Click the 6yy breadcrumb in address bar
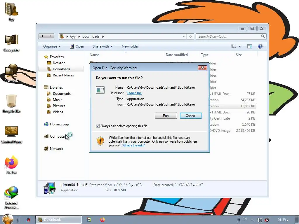 coord(73,36)
